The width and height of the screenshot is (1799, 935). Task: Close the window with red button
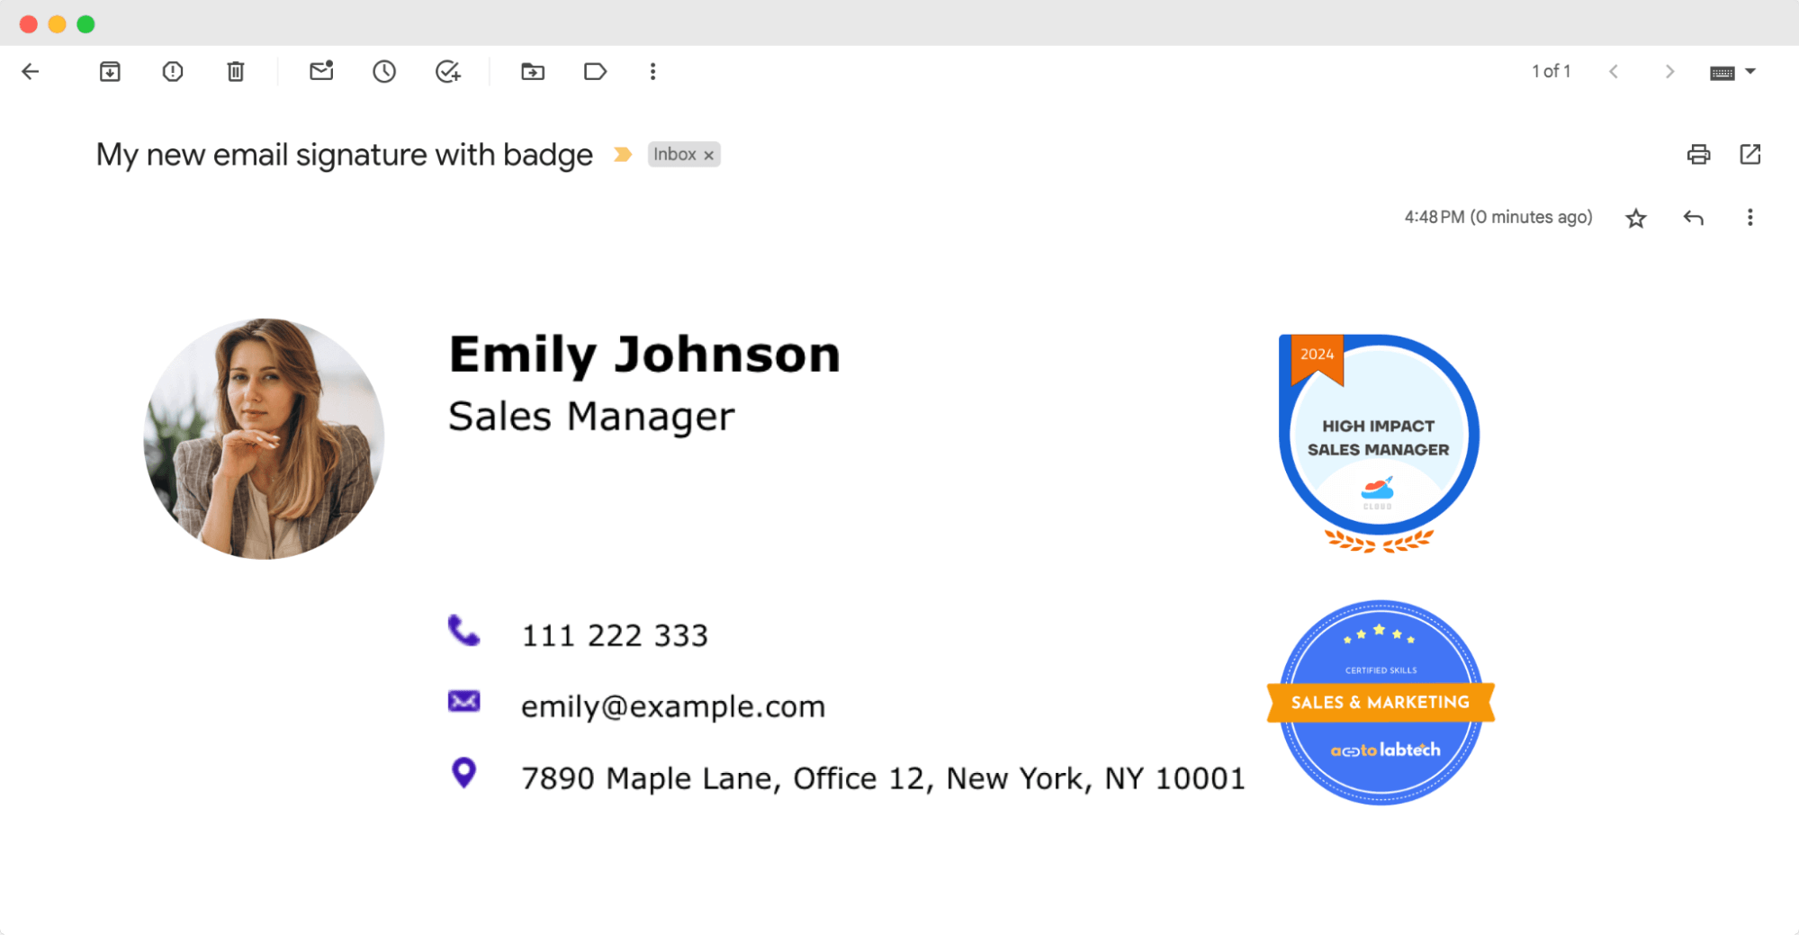coord(29,24)
